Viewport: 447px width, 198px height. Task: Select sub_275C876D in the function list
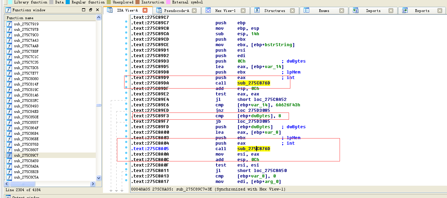[x=26, y=144]
